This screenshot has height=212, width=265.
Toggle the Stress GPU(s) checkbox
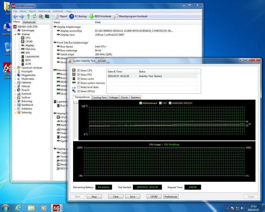coord(79,91)
